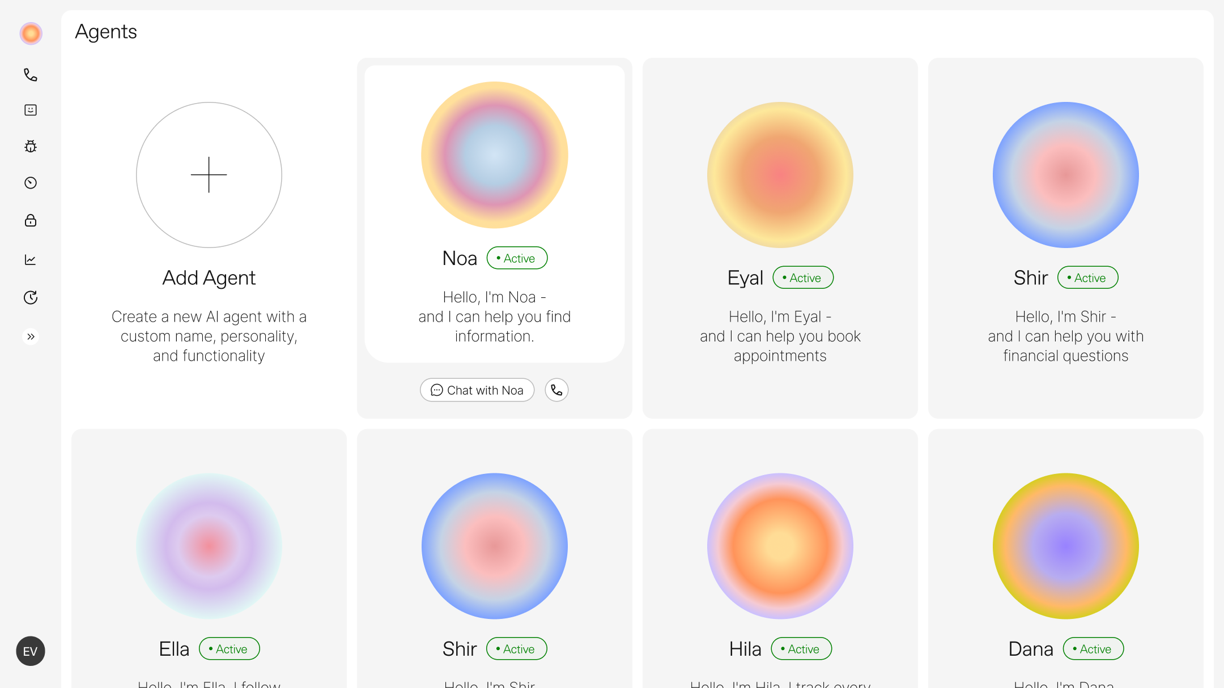
Task: Open the lock security sidebar icon
Action: (x=31, y=220)
